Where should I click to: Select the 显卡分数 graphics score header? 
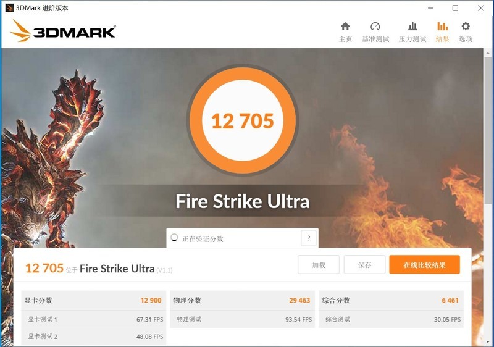(x=94, y=301)
